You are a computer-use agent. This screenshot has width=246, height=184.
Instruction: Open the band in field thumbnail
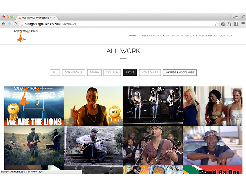34,145
